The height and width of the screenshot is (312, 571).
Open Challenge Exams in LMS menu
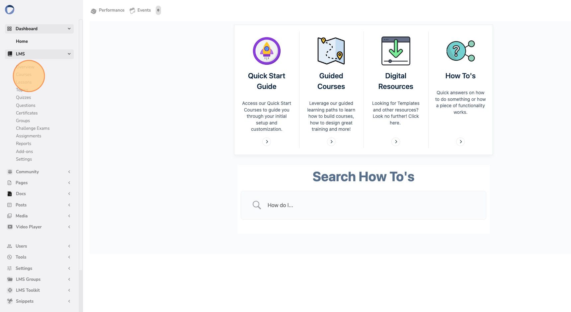point(33,128)
